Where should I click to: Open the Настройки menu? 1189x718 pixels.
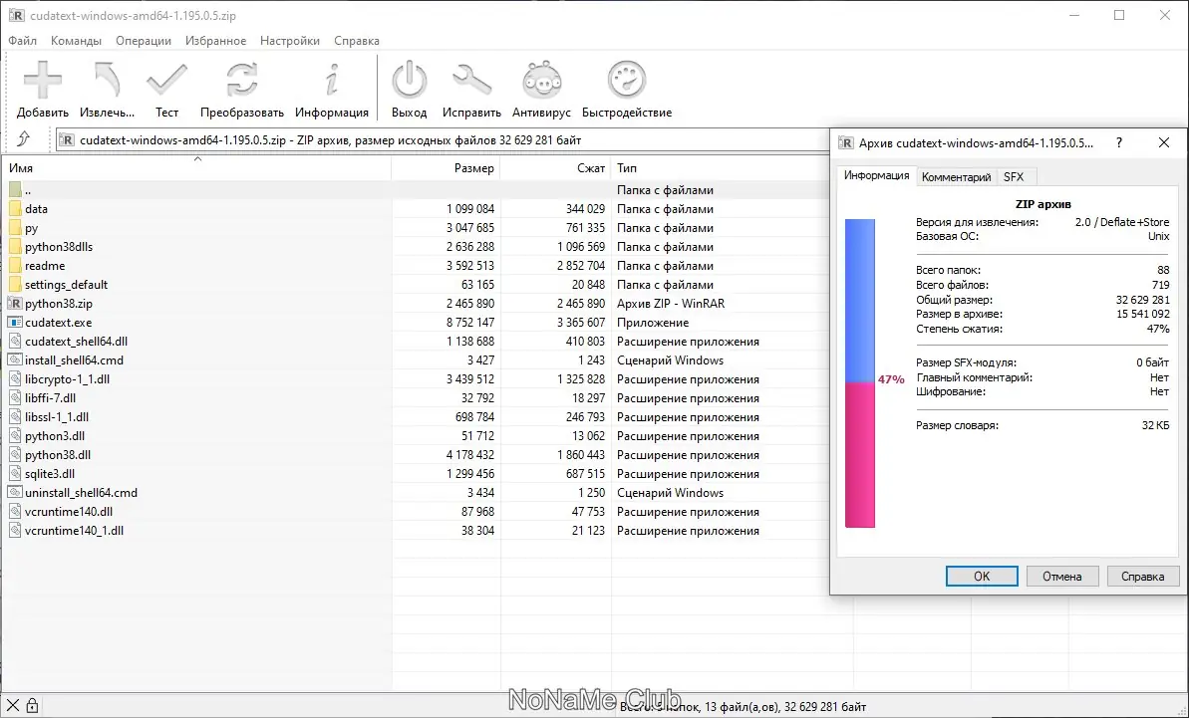pos(289,40)
